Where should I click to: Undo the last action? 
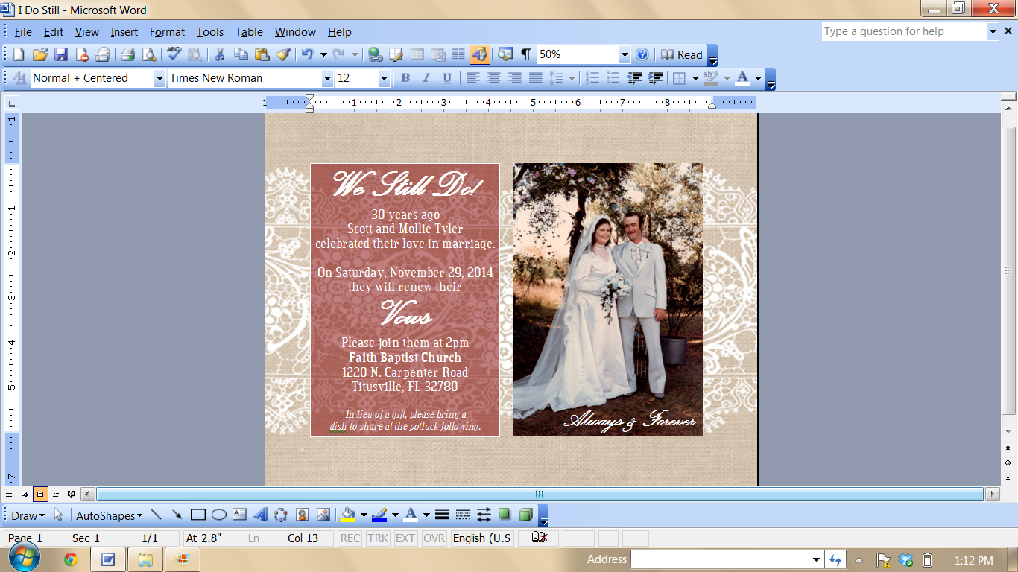[x=306, y=54]
